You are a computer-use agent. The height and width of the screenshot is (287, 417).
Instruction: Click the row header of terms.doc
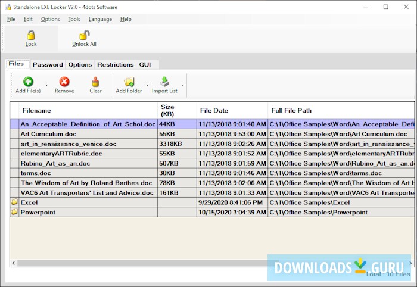14,173
